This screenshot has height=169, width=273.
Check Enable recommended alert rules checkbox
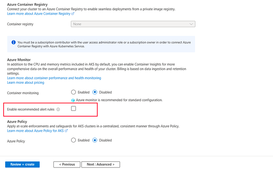pos(73,109)
